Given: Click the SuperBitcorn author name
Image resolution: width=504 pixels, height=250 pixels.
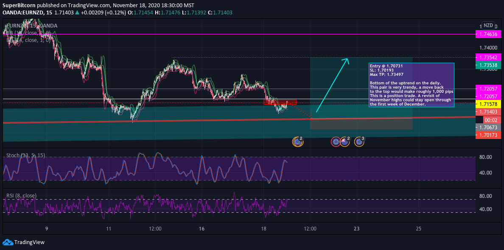Looking at the screenshot, I should (x=19, y=6).
